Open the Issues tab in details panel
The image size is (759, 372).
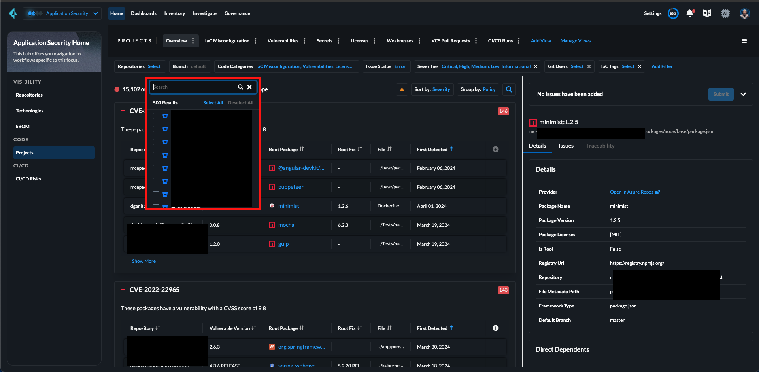pyautogui.click(x=566, y=146)
